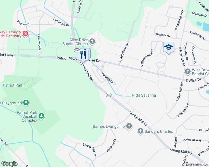Screen dimensions: 209x167
Task: Open Wise Drive Baptist Church marker
Action: pyautogui.click(x=188, y=72)
